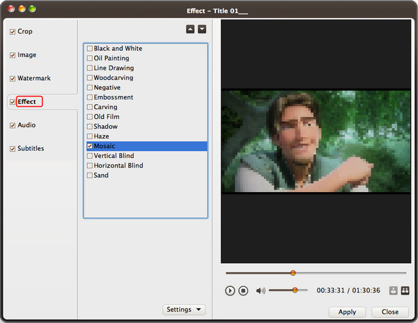Move the selected effect up with the up arrow

click(x=190, y=29)
